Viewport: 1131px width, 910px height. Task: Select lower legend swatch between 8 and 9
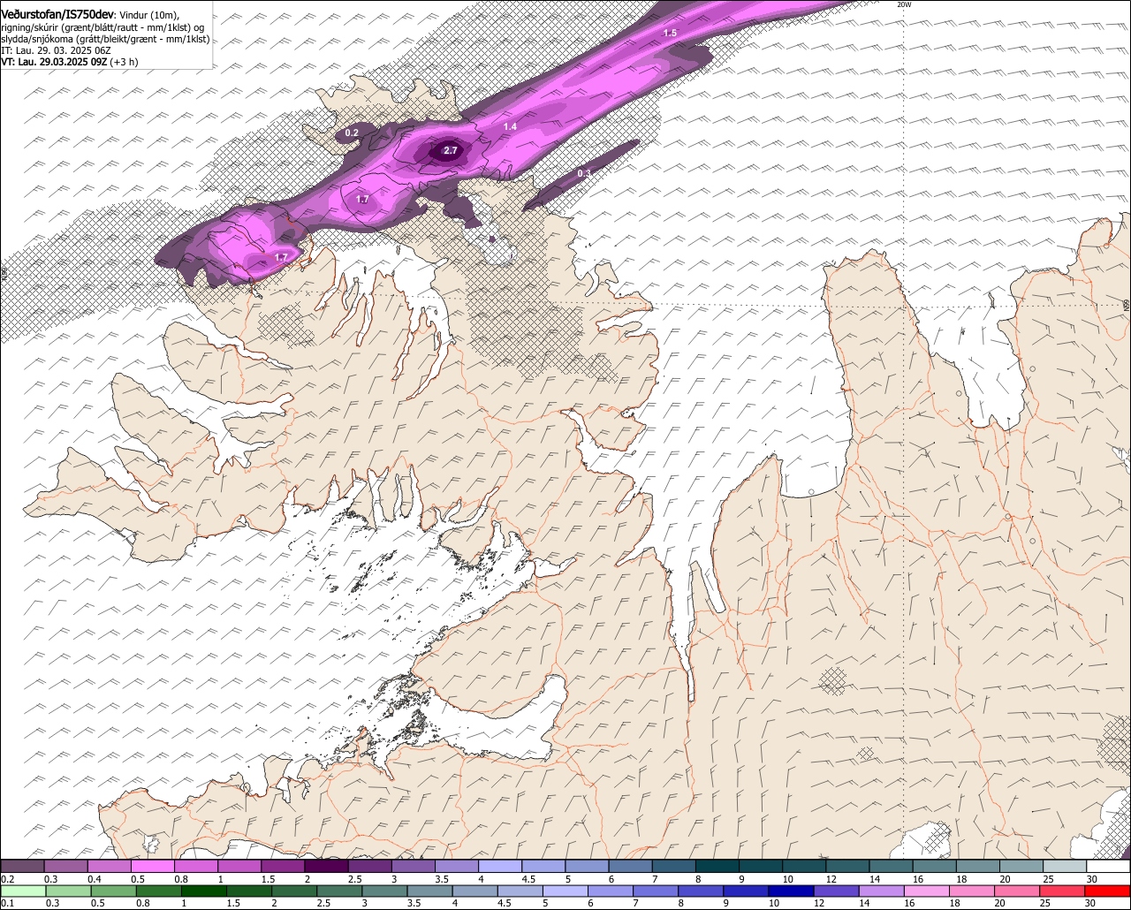point(702,891)
